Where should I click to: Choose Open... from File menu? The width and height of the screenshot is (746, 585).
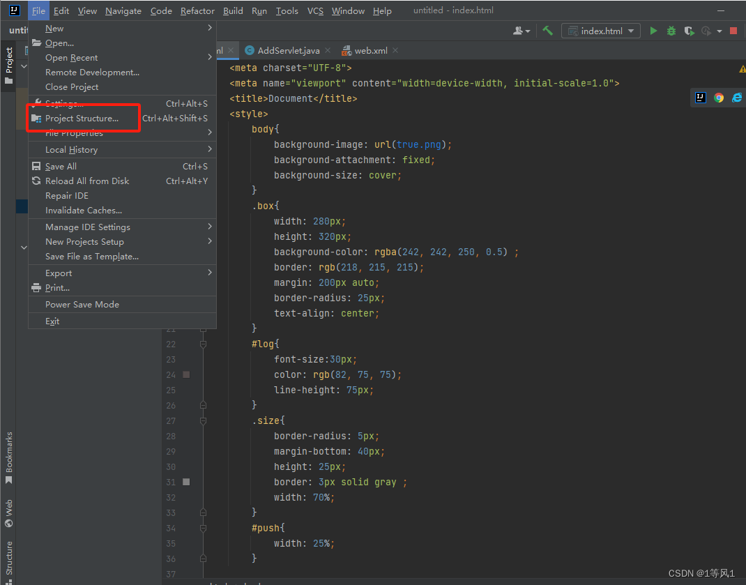(122, 43)
